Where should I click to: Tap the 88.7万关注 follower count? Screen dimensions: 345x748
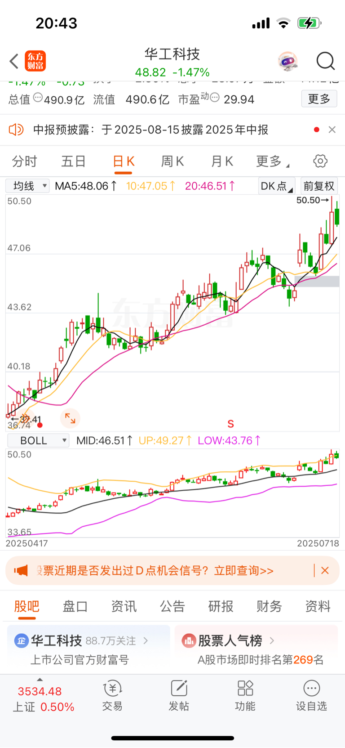tap(111, 641)
